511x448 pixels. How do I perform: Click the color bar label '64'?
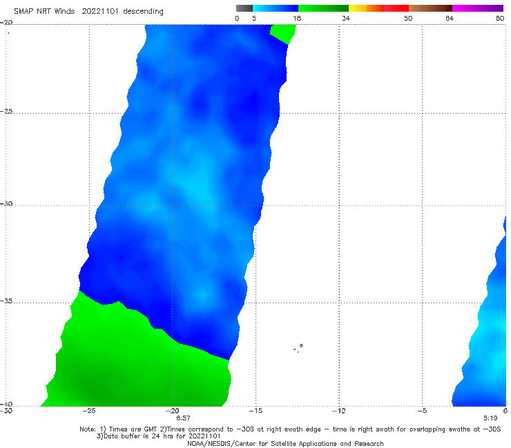pyautogui.click(x=450, y=19)
